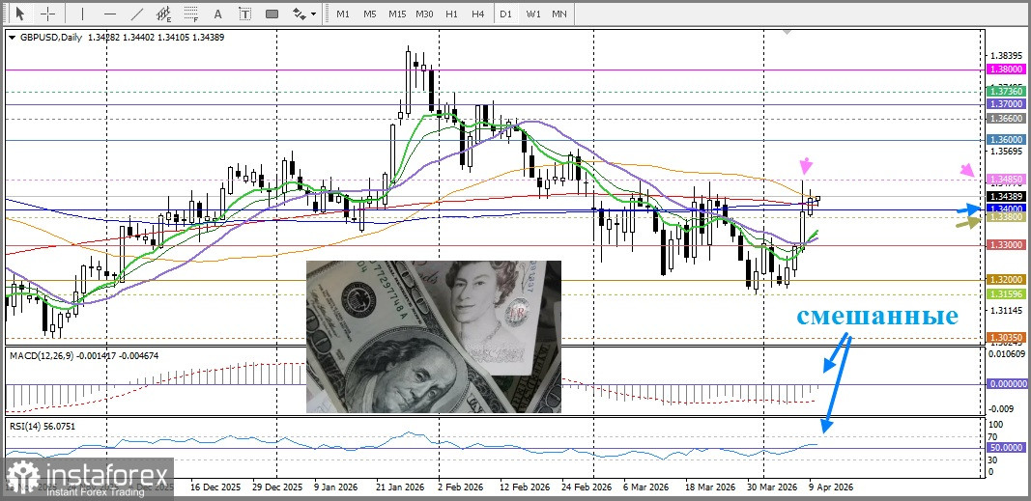Click the 1.33000 price level tag
Image resolution: width=1031 pixels, height=501 pixels.
tap(1007, 244)
